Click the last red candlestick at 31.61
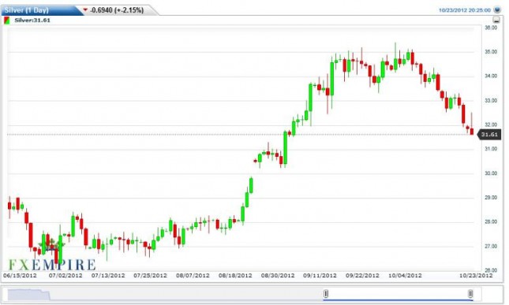The image size is (509, 305). (x=472, y=132)
